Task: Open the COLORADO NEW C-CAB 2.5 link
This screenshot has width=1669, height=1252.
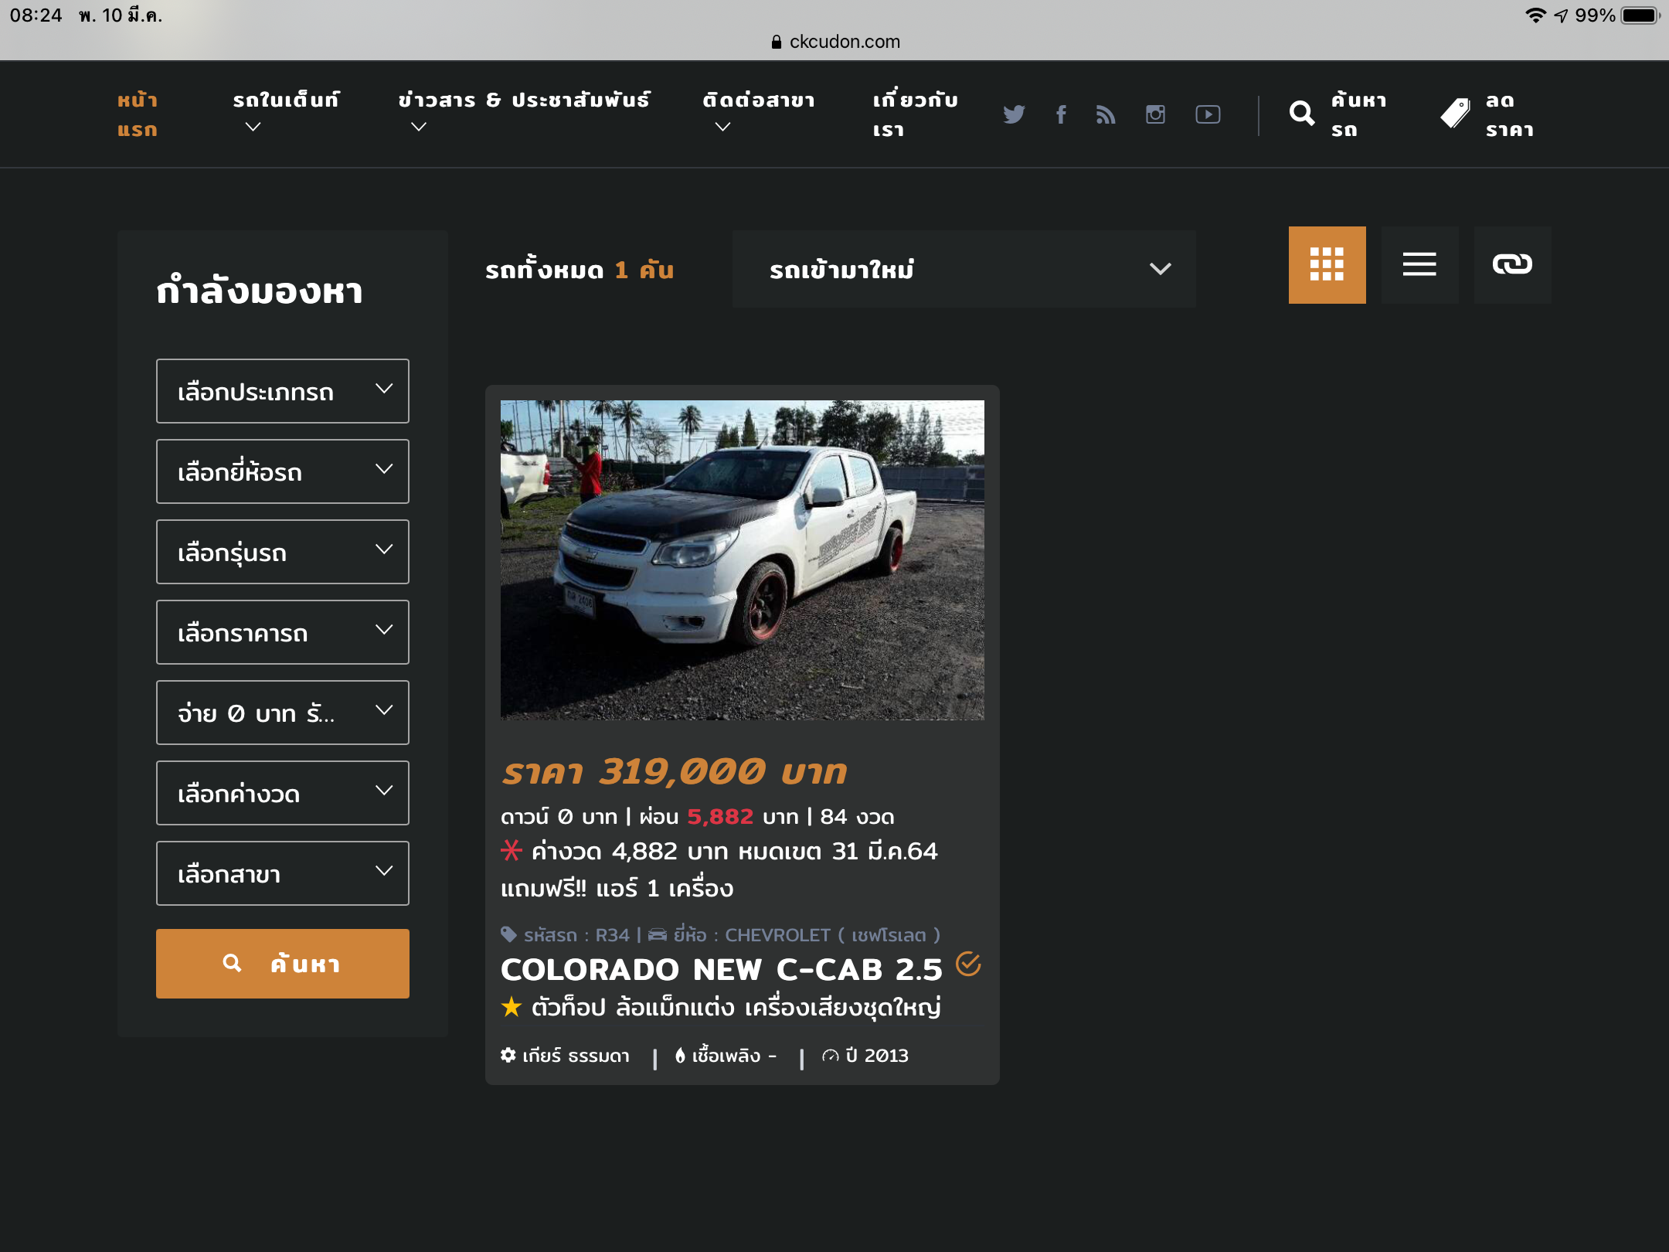Action: pos(721,969)
